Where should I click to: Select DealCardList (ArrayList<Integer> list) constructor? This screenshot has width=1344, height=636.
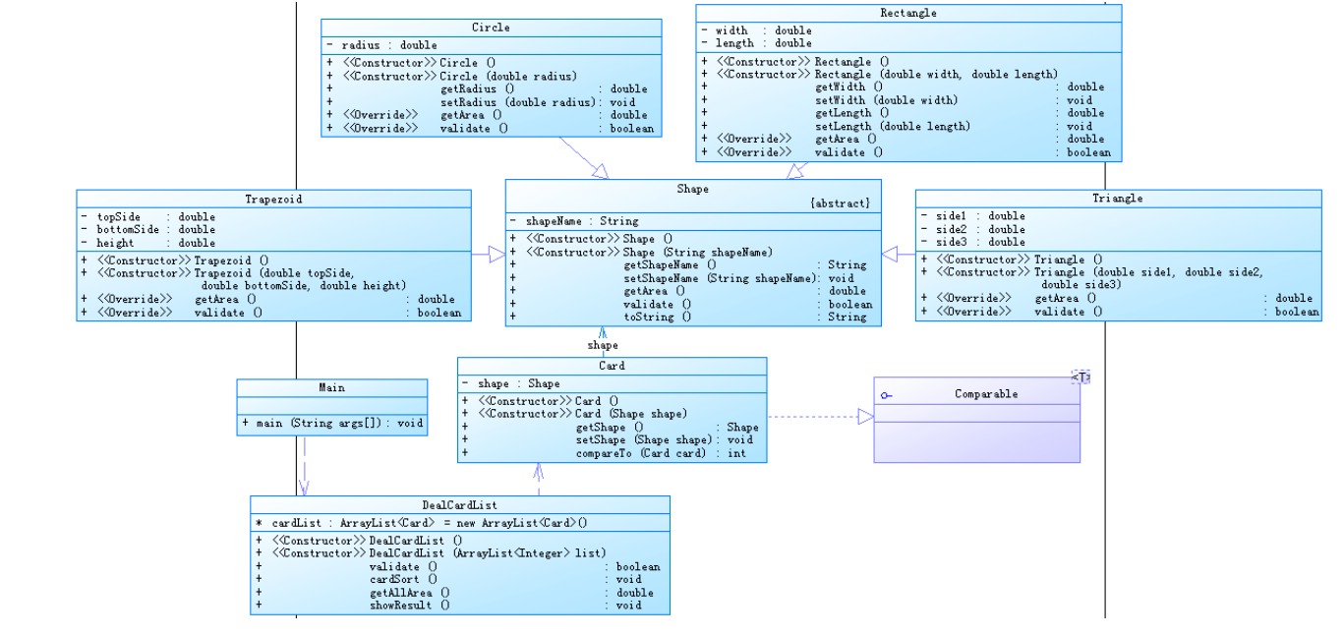click(x=488, y=552)
